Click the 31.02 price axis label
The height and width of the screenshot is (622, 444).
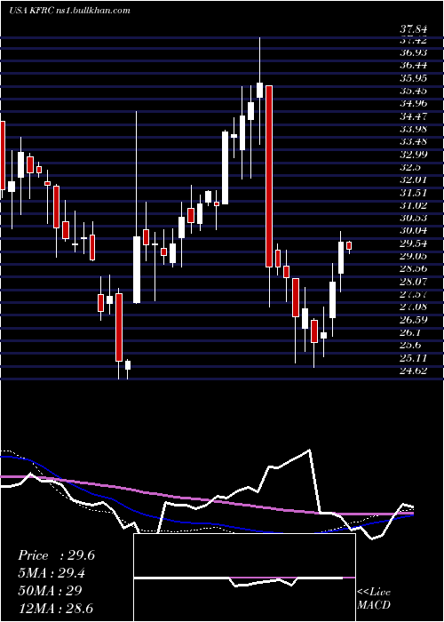pyautogui.click(x=413, y=205)
